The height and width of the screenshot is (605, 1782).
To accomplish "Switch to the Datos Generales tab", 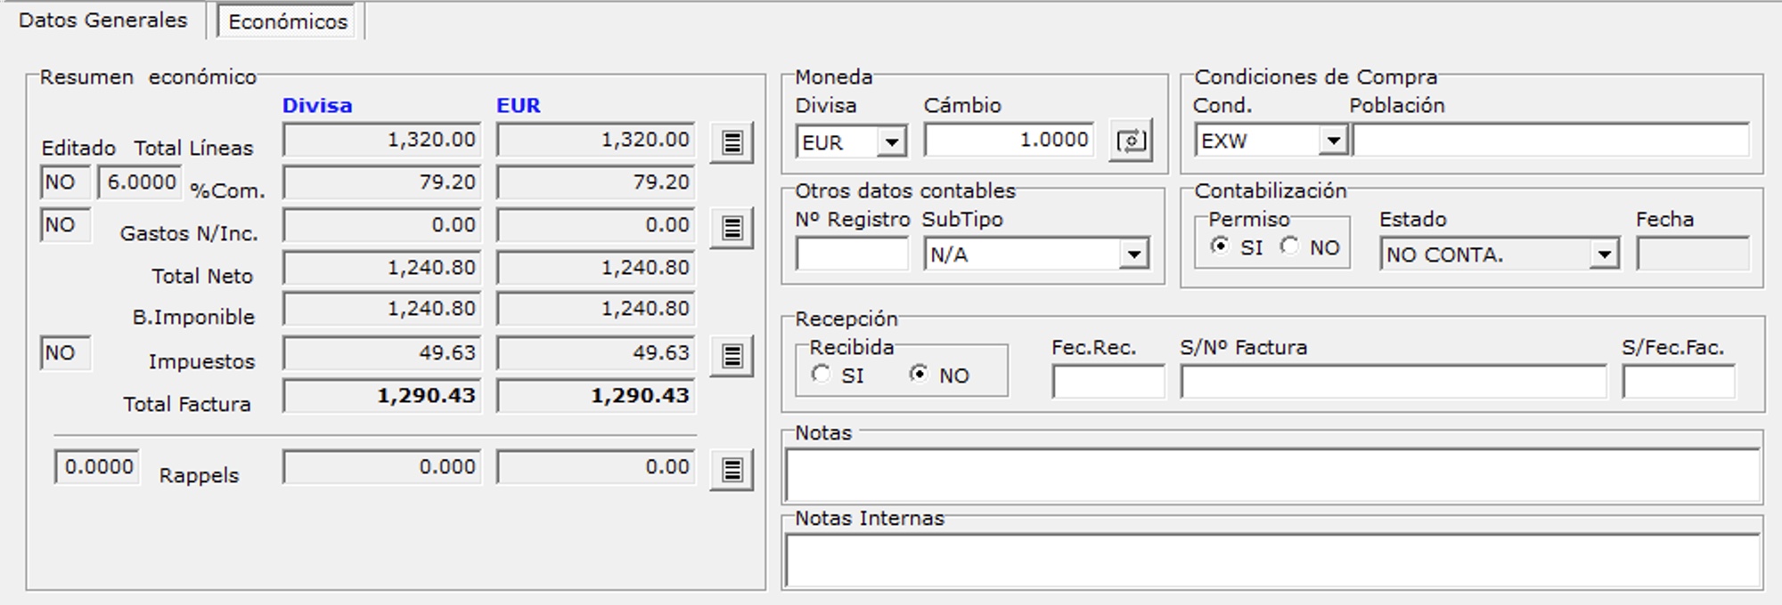I will (x=103, y=20).
